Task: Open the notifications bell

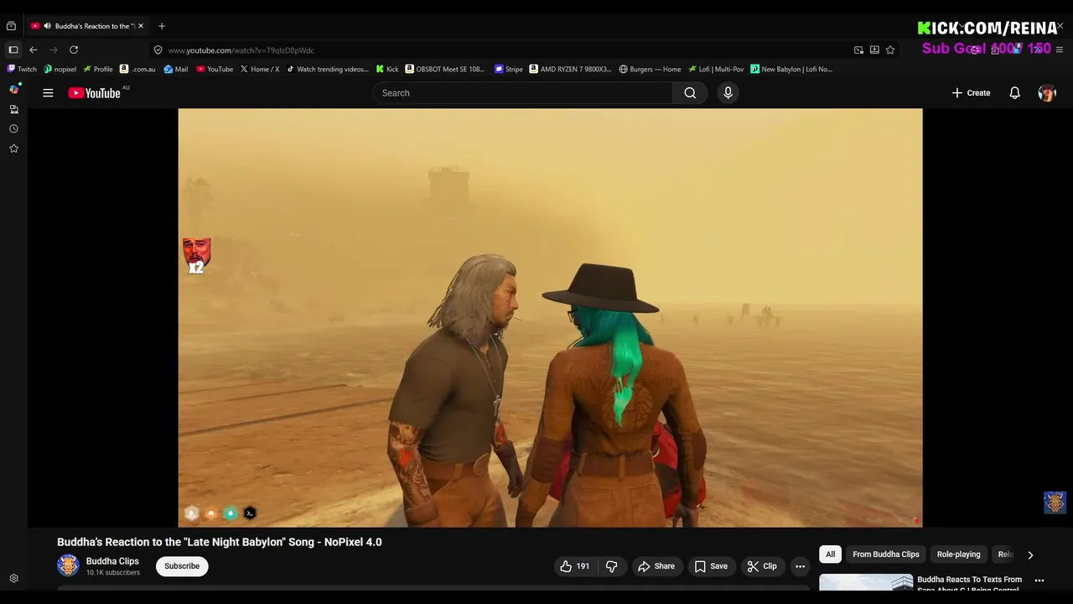Action: click(x=1014, y=93)
